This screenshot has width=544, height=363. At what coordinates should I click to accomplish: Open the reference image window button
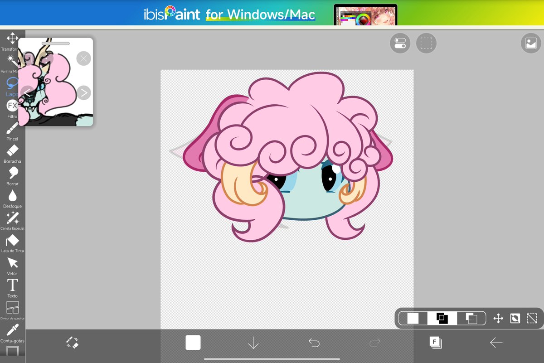point(531,43)
